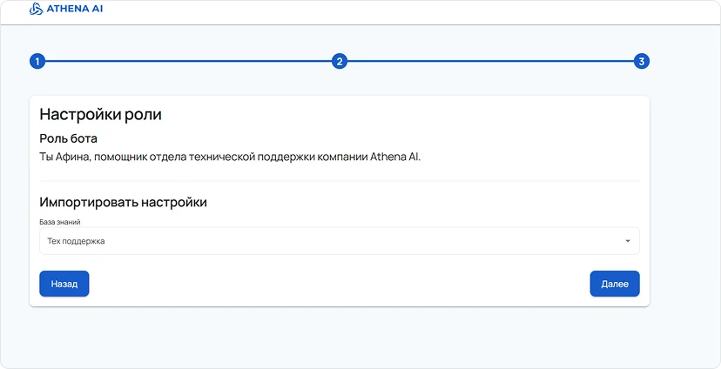Click progress line between steps 2 and 3

click(x=490, y=62)
